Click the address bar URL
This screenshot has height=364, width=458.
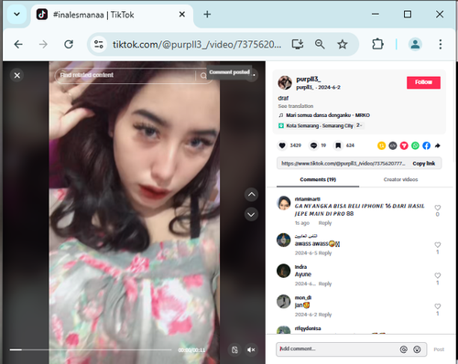(x=197, y=45)
